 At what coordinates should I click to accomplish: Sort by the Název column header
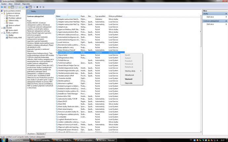click(x=68, y=16)
